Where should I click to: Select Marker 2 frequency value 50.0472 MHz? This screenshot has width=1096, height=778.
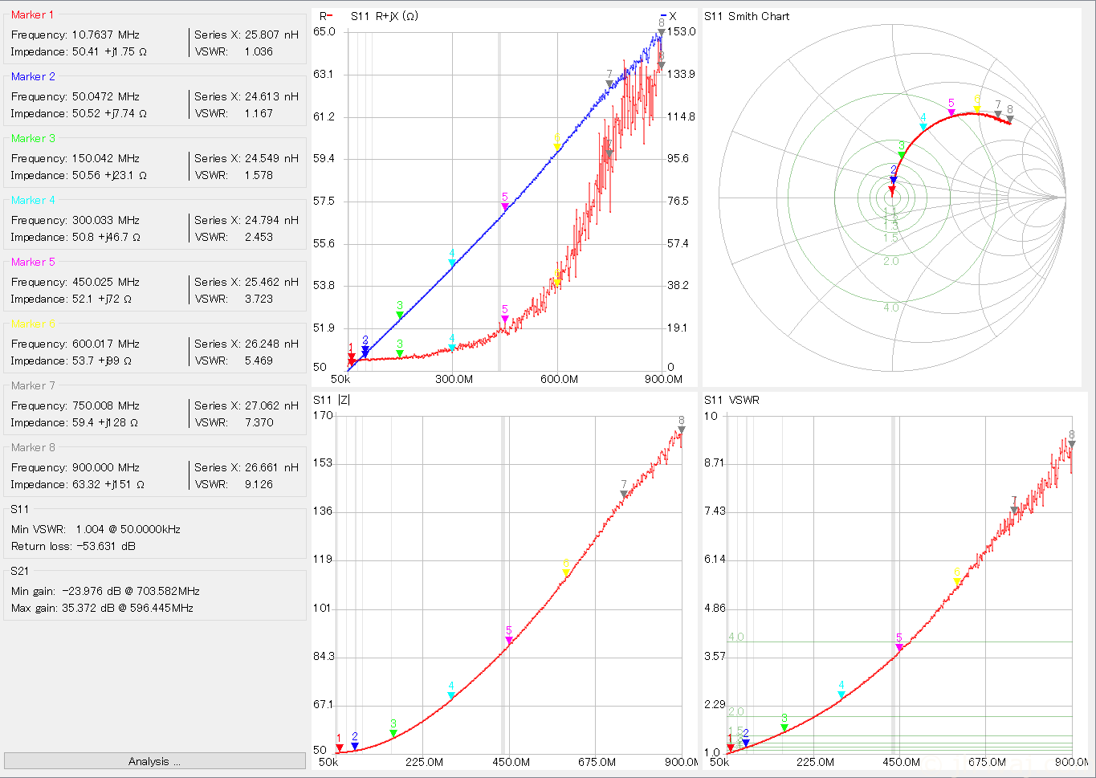click(106, 96)
